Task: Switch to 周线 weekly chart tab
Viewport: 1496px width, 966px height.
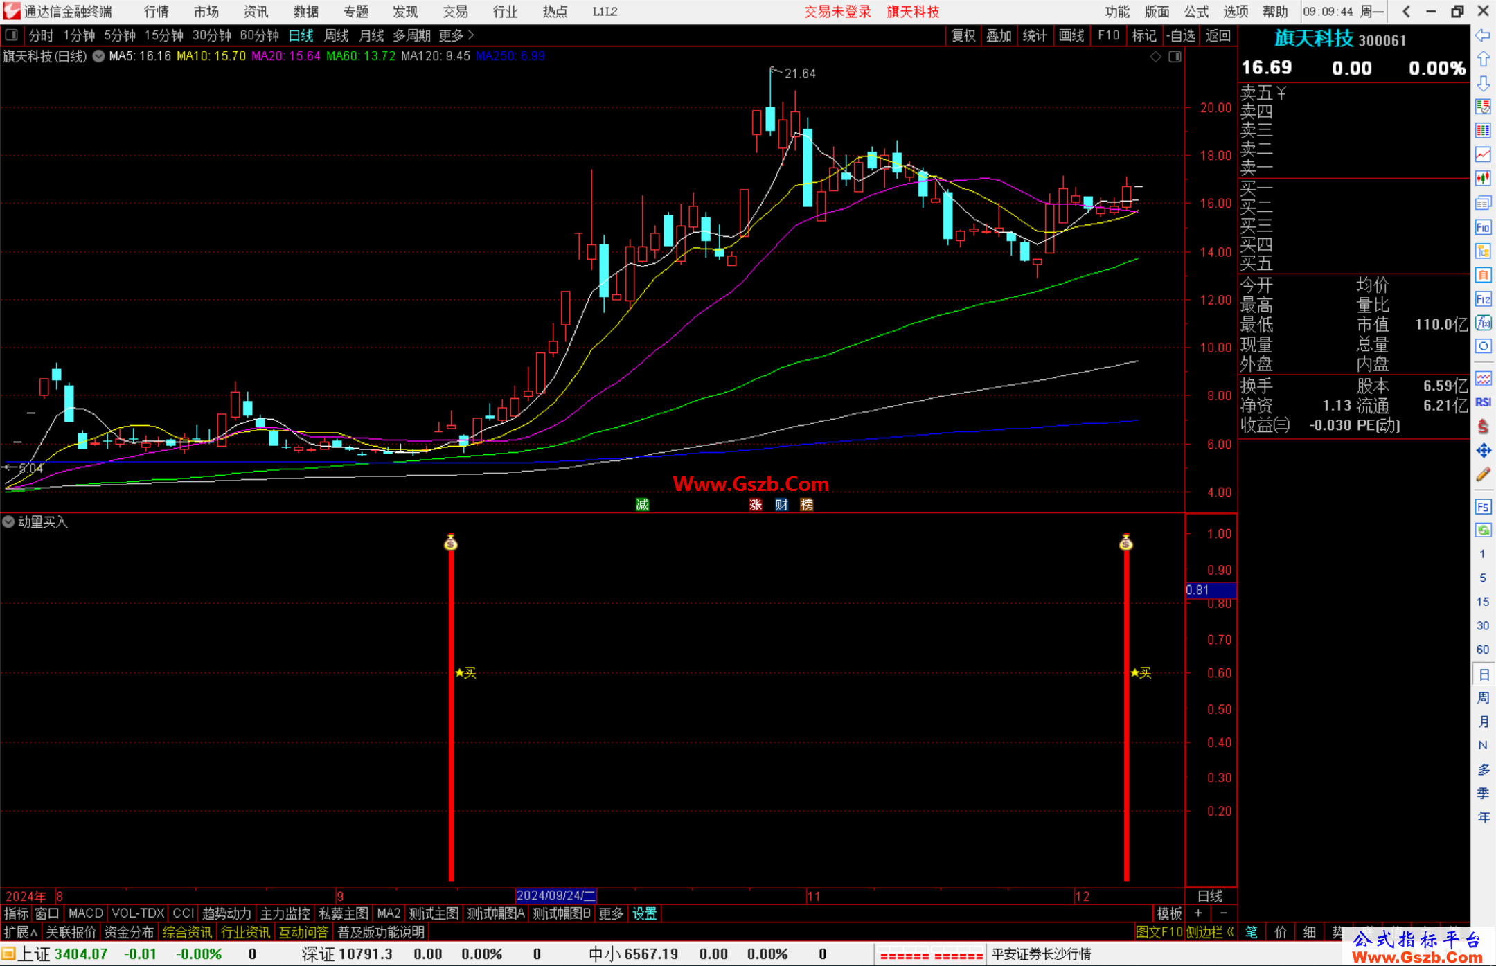Action: click(x=337, y=35)
